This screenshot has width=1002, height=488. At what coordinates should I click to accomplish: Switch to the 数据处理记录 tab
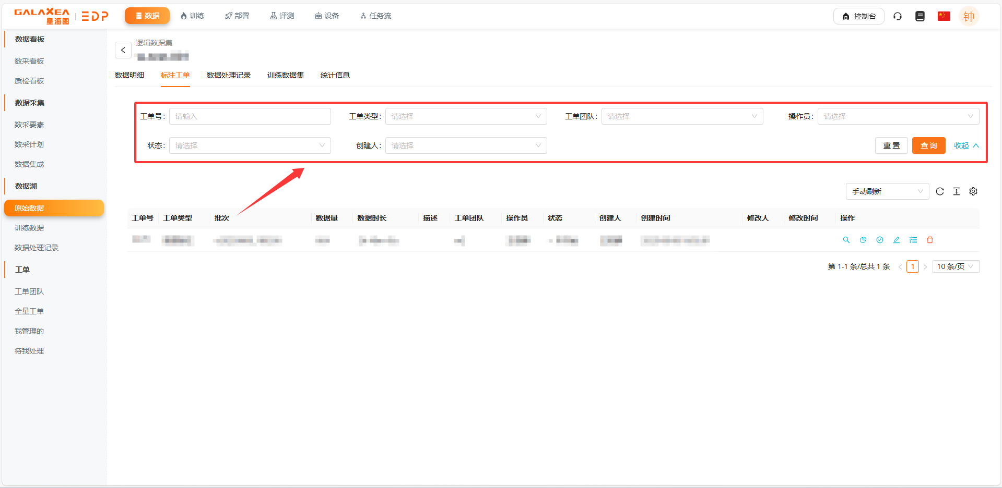[229, 75]
